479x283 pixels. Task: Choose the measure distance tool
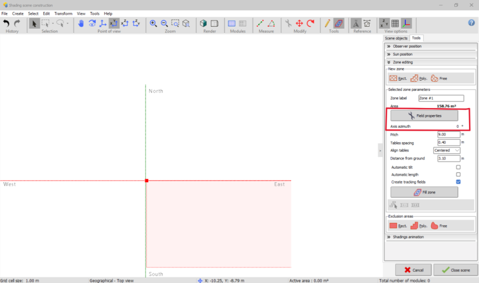(260, 23)
